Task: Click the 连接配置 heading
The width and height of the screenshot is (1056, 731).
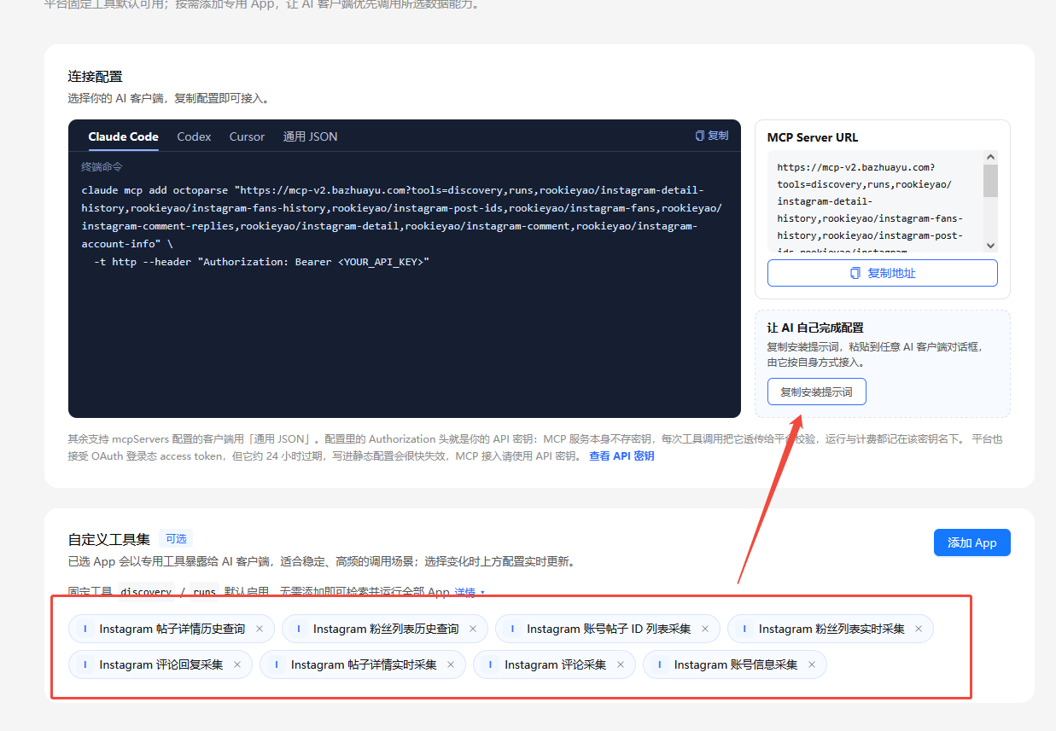Action: pos(96,77)
